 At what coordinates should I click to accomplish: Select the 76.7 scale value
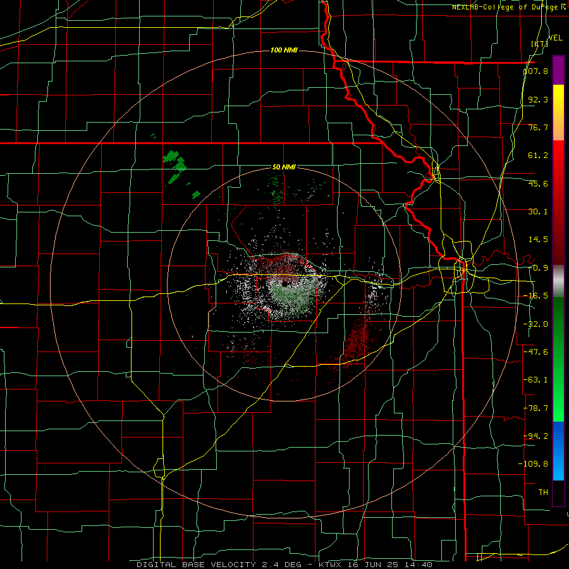[x=538, y=127]
